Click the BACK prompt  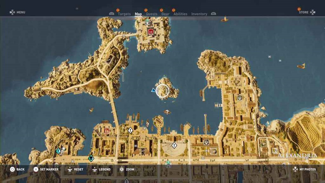click(17, 169)
